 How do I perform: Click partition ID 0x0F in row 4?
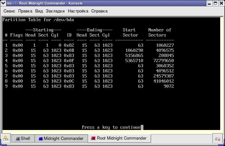[69, 61]
